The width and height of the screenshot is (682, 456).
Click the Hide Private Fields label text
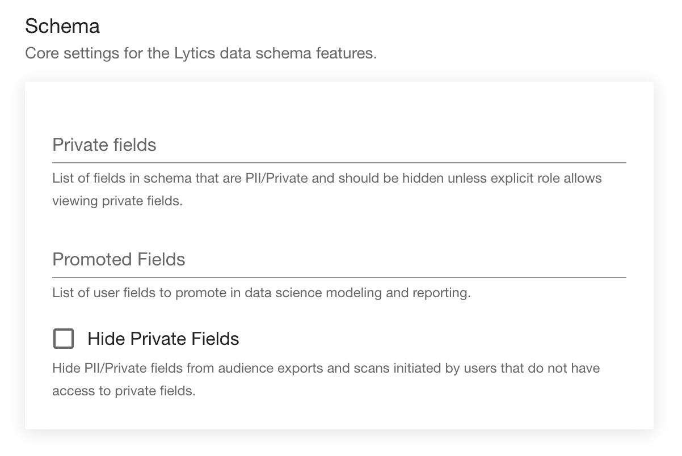coord(163,339)
